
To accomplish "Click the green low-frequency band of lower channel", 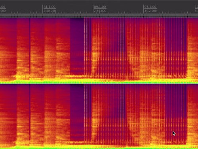I will 99,147.
